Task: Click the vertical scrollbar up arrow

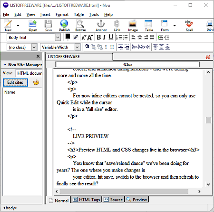Action: (208, 72)
